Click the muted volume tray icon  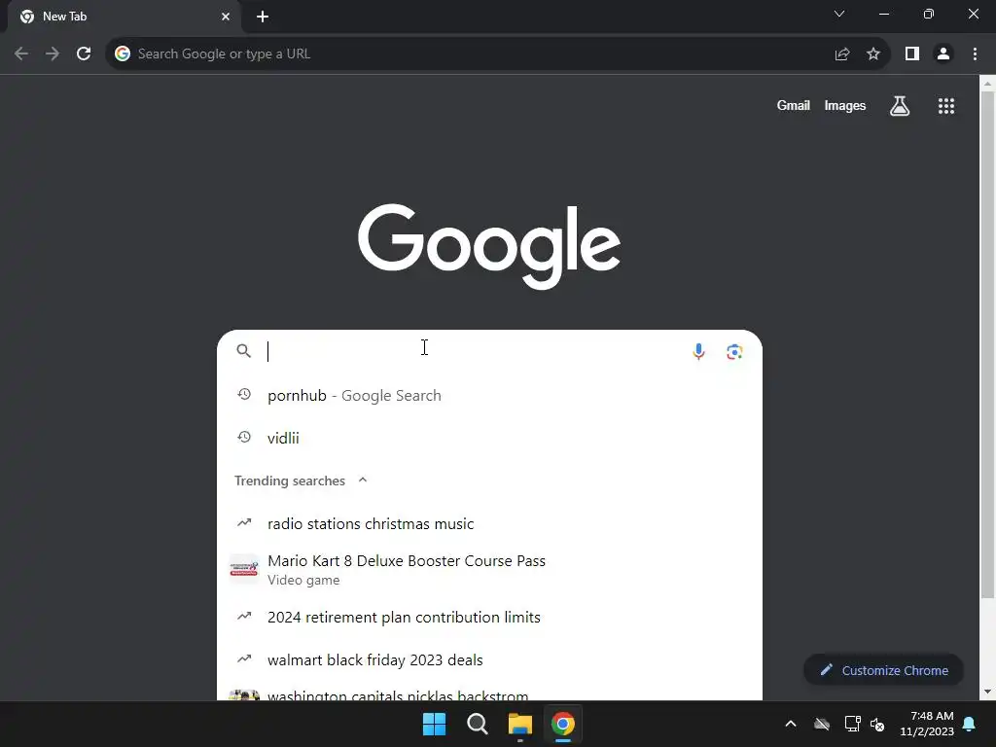click(x=877, y=724)
